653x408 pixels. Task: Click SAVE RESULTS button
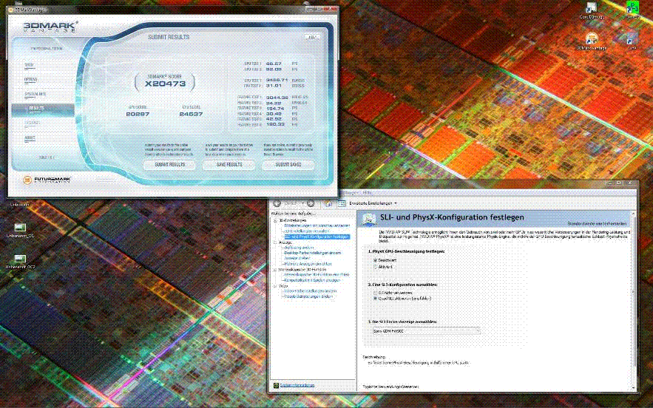tap(229, 164)
